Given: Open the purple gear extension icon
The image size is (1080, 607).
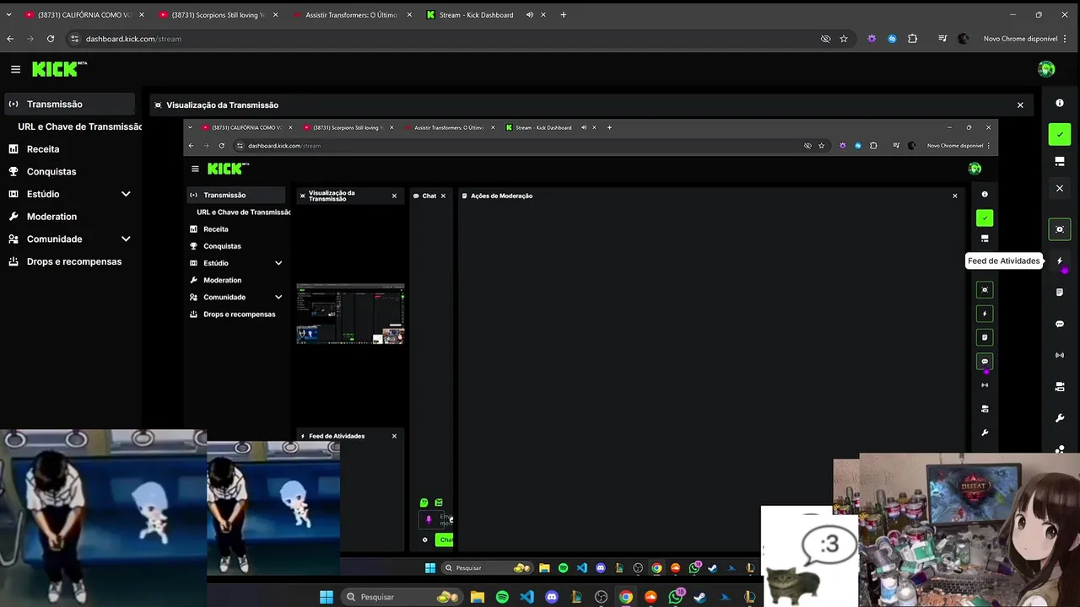Looking at the screenshot, I should point(872,39).
